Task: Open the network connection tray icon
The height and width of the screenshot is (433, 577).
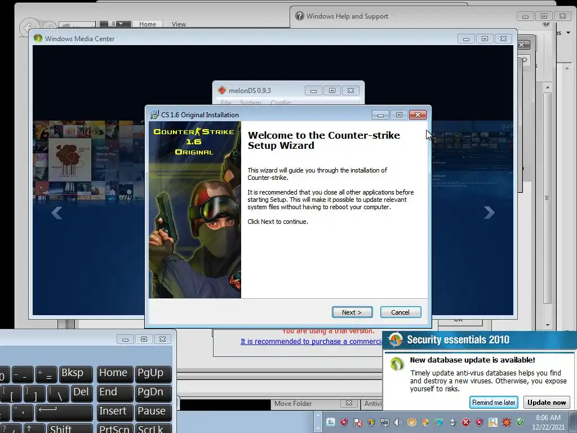Action: click(x=384, y=422)
